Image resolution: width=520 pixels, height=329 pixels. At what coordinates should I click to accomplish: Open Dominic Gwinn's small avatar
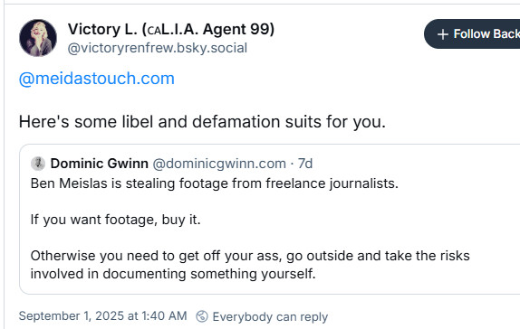click(x=38, y=164)
